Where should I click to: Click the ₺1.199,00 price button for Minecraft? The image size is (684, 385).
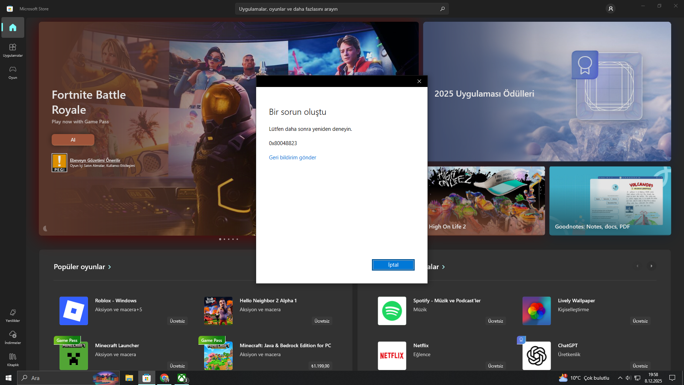tap(320, 366)
